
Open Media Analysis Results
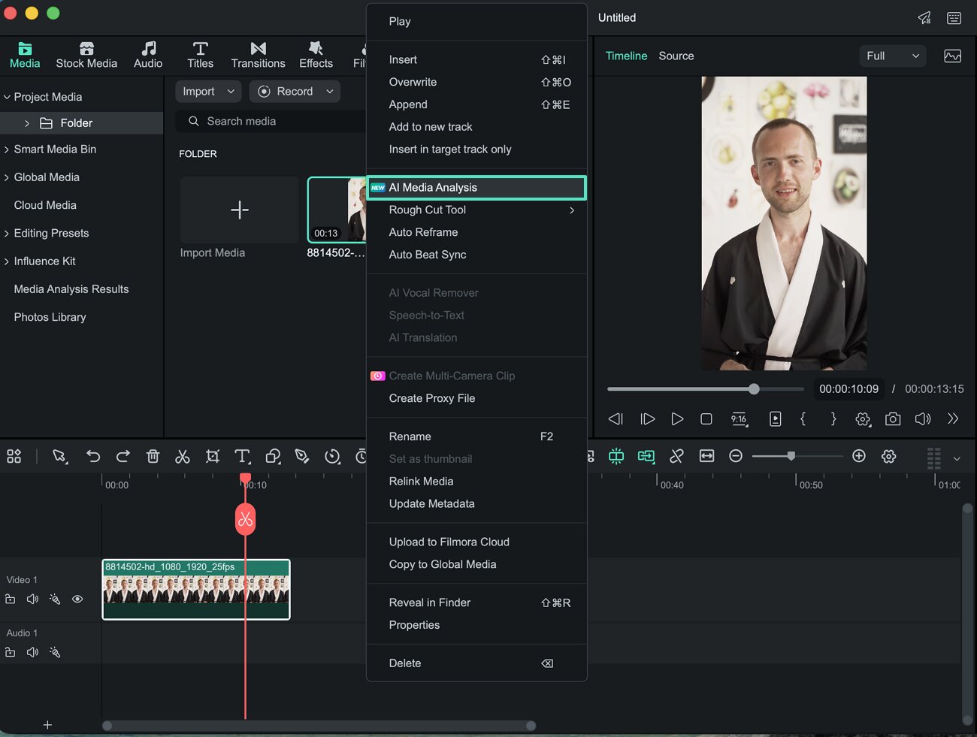click(71, 289)
